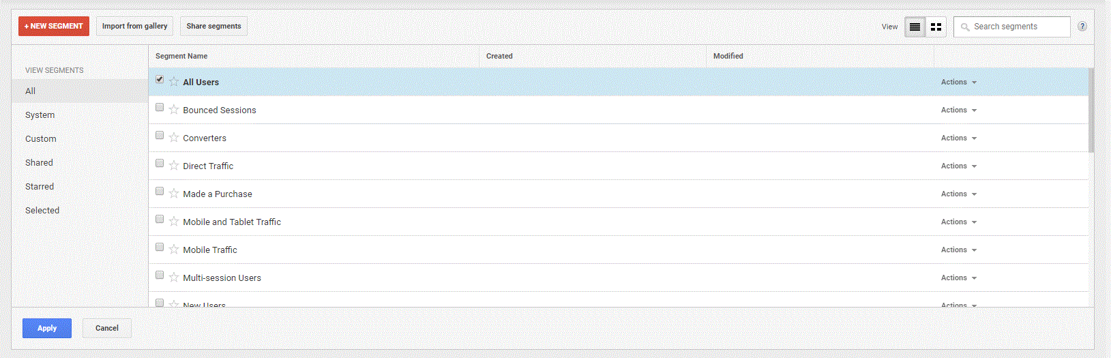
Task: Star the Bounced Sessions segment
Action: [174, 110]
